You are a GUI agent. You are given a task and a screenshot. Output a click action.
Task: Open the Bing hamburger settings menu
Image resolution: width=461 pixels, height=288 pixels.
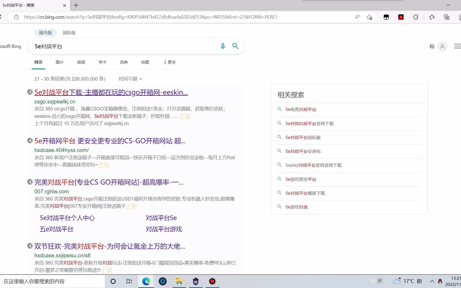point(458,46)
